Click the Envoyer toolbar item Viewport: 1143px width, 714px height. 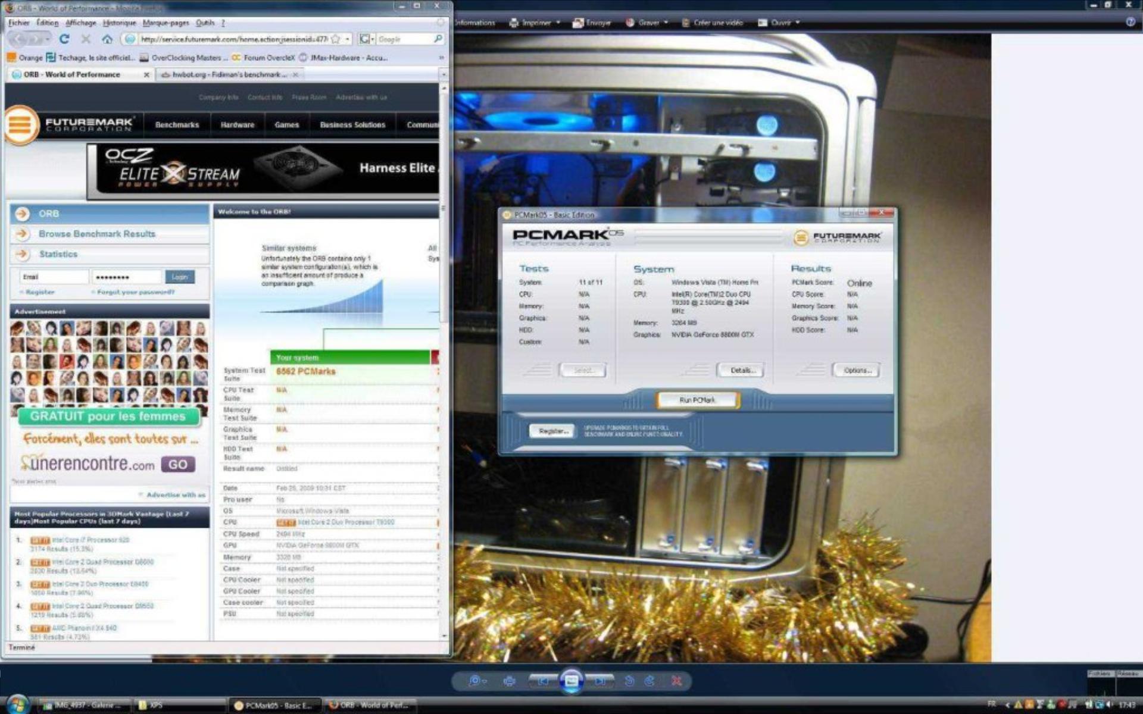click(x=591, y=23)
